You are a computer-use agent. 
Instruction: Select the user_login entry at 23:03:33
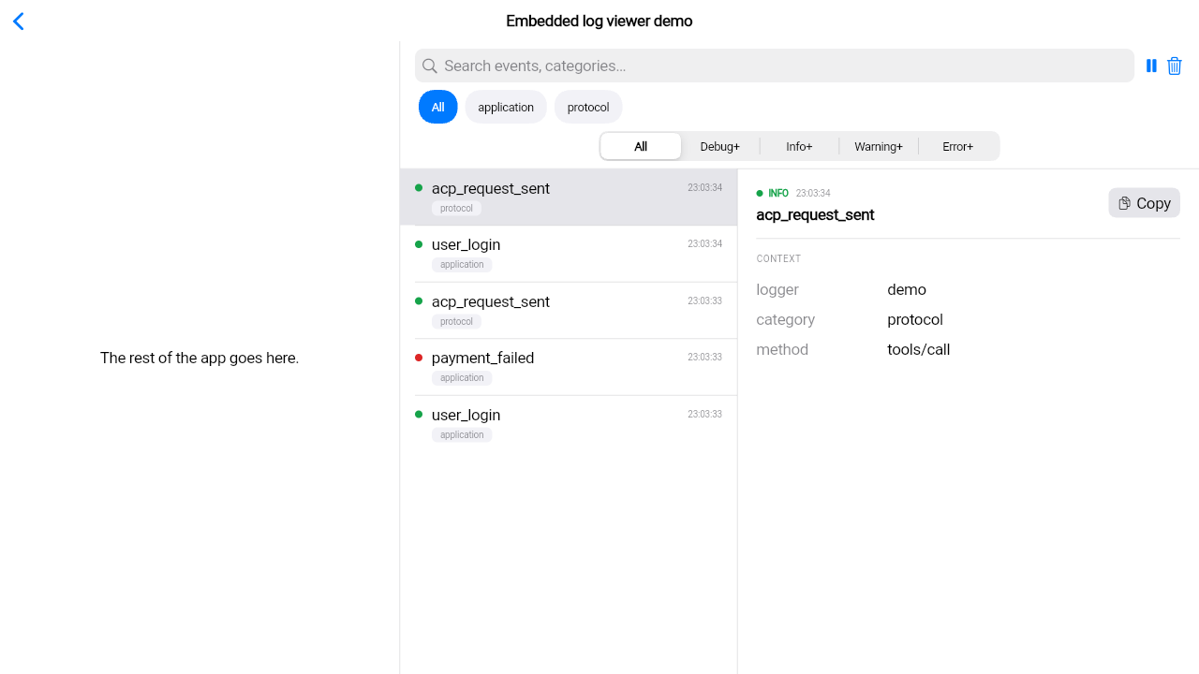click(569, 424)
